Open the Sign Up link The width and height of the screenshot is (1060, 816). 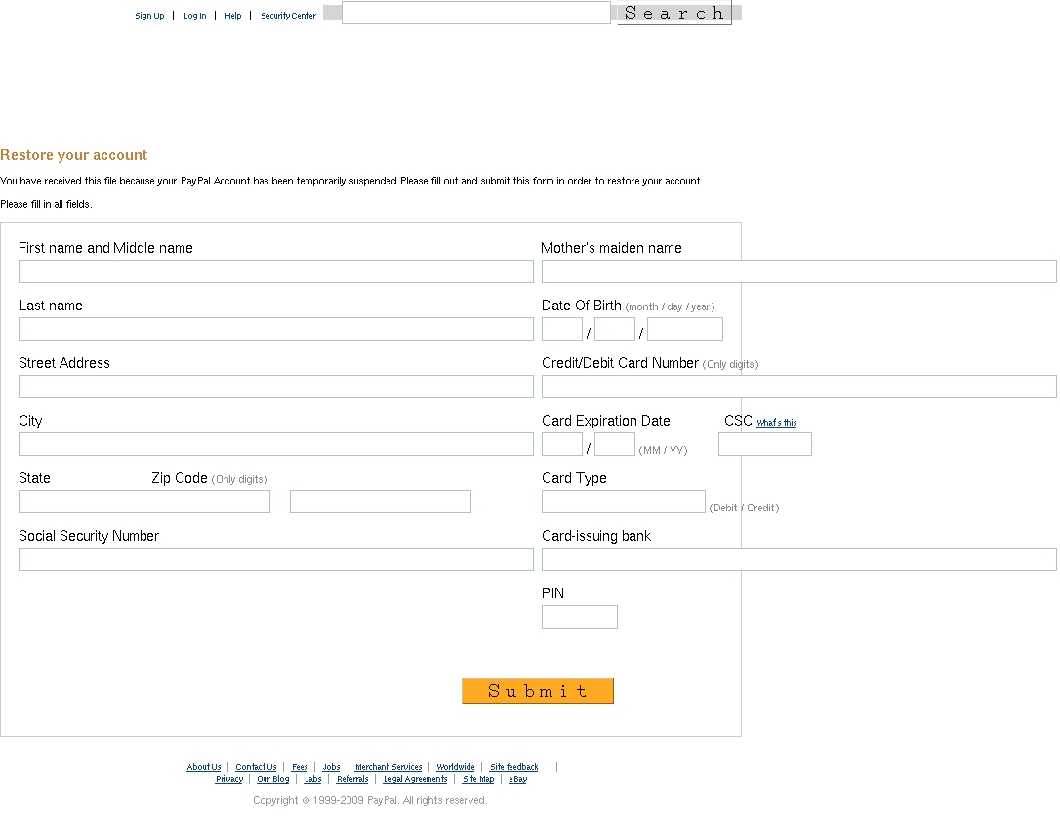(149, 16)
